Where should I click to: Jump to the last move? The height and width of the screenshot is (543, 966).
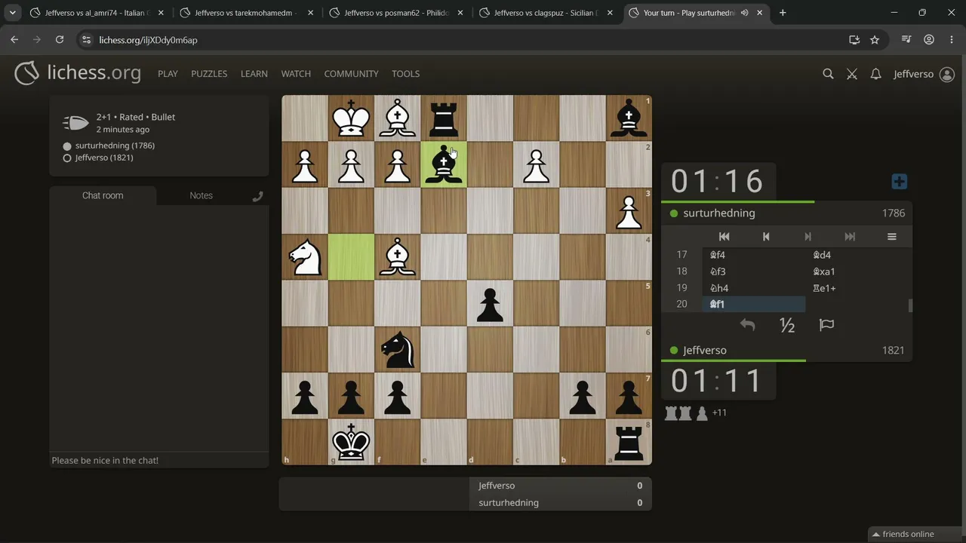(850, 237)
